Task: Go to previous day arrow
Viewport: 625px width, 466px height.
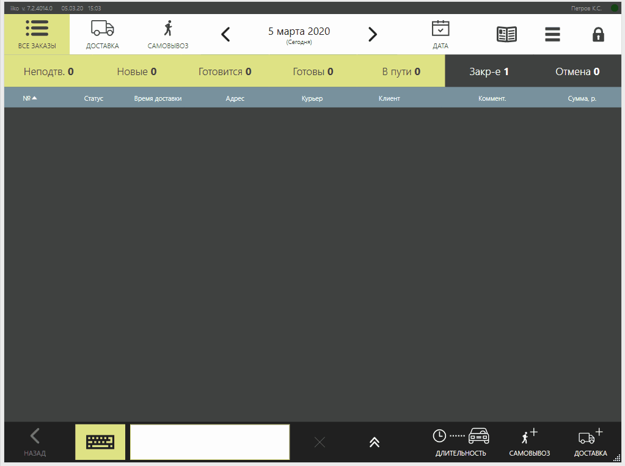Action: point(225,34)
